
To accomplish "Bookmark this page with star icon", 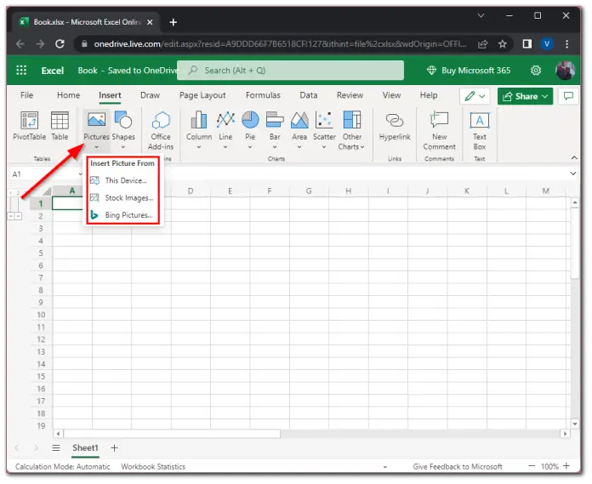I will (502, 43).
